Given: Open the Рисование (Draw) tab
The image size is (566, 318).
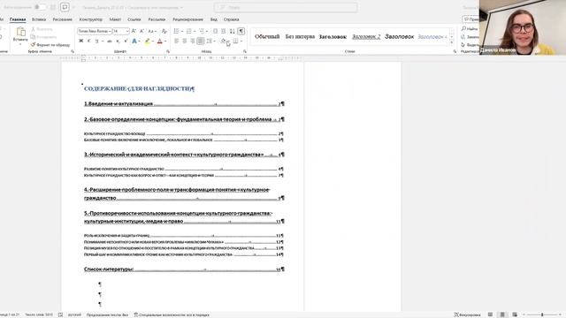Looking at the screenshot, I should [63, 19].
